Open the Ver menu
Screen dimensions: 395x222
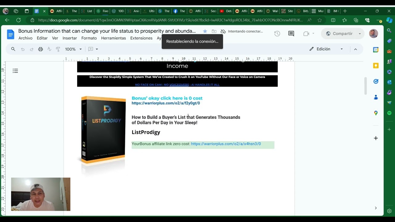[x=55, y=38]
